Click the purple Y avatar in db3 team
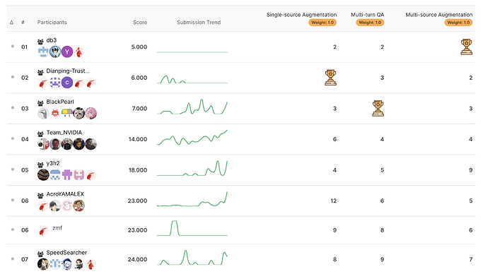Viewport: 488px width, 274px height. pos(67,52)
